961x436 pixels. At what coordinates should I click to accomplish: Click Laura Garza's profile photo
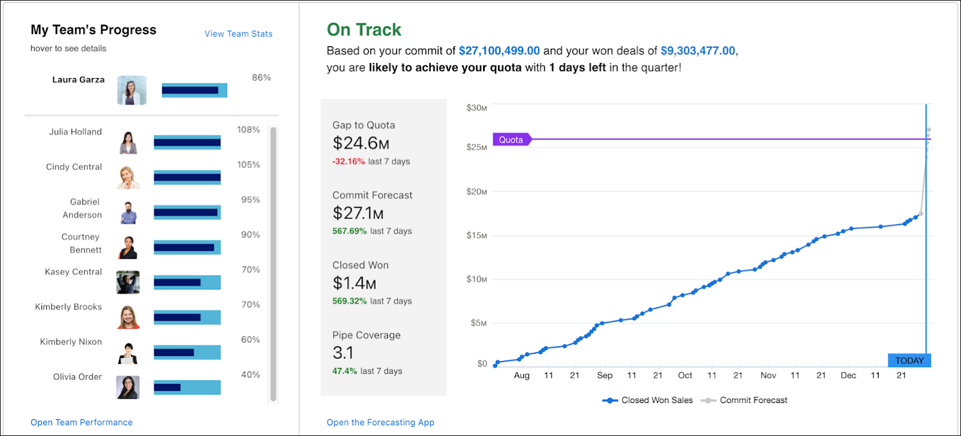click(x=132, y=90)
